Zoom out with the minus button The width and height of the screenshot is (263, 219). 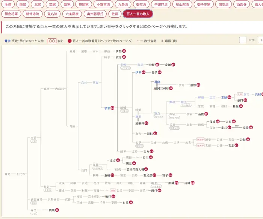pyautogui.click(x=243, y=40)
